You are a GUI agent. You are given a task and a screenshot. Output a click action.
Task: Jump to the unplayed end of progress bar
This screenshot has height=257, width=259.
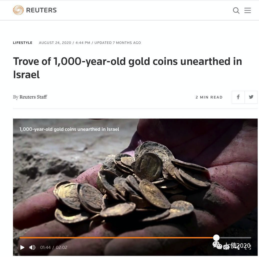coord(250,238)
